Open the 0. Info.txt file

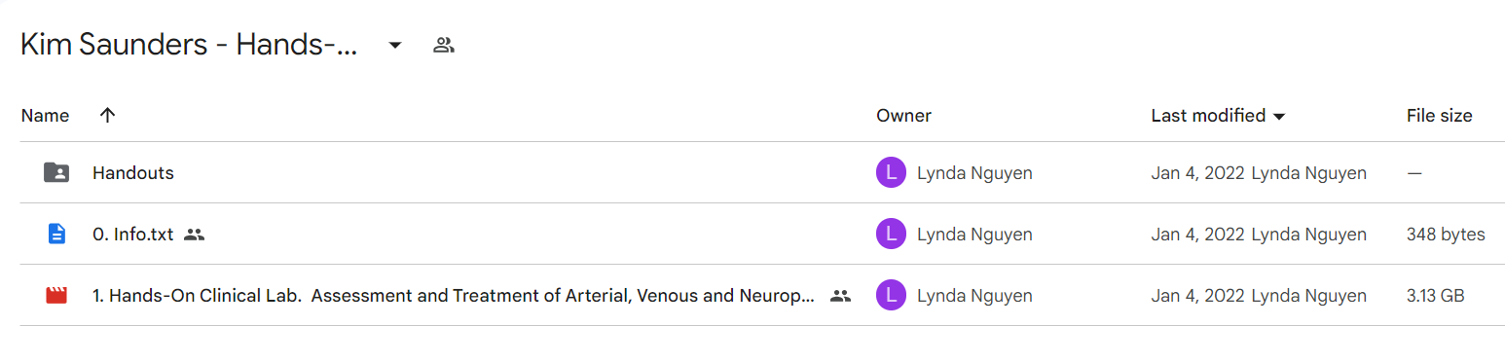[x=132, y=235]
